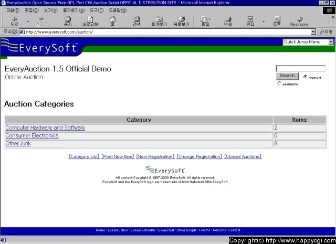
Task: Open the Mail toolbar icon
Action: coord(204,21)
